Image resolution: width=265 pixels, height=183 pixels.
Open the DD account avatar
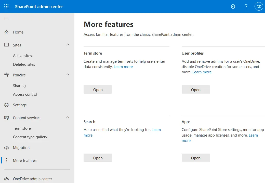[259, 7]
